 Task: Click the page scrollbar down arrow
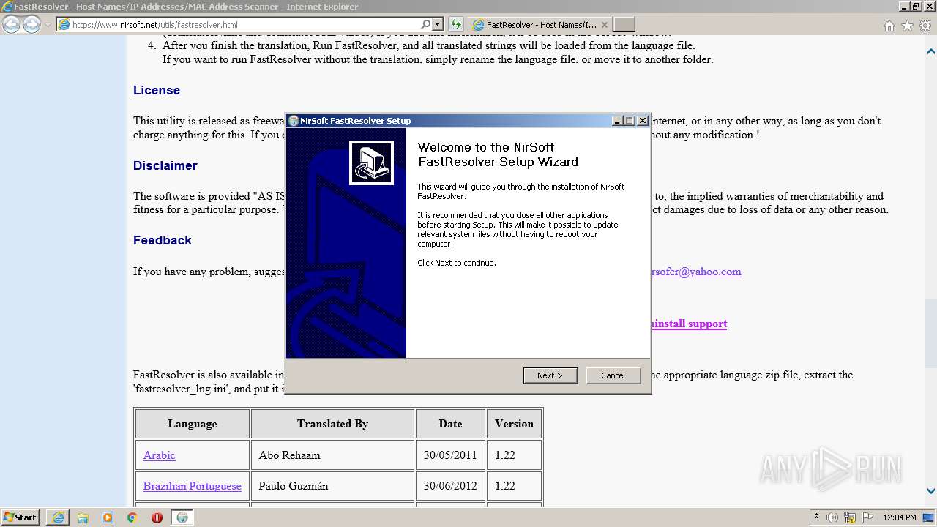[930, 491]
